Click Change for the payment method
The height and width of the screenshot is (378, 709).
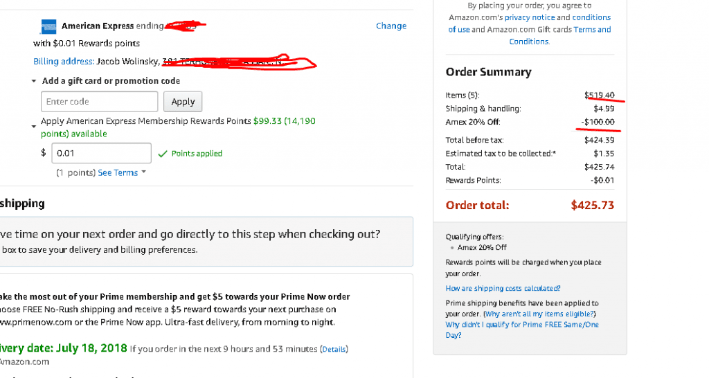click(391, 26)
